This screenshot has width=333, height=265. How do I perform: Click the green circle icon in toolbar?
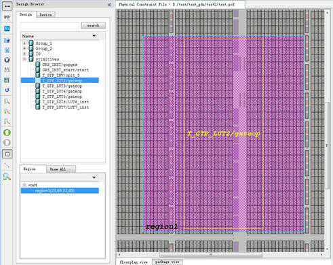click(x=7, y=132)
